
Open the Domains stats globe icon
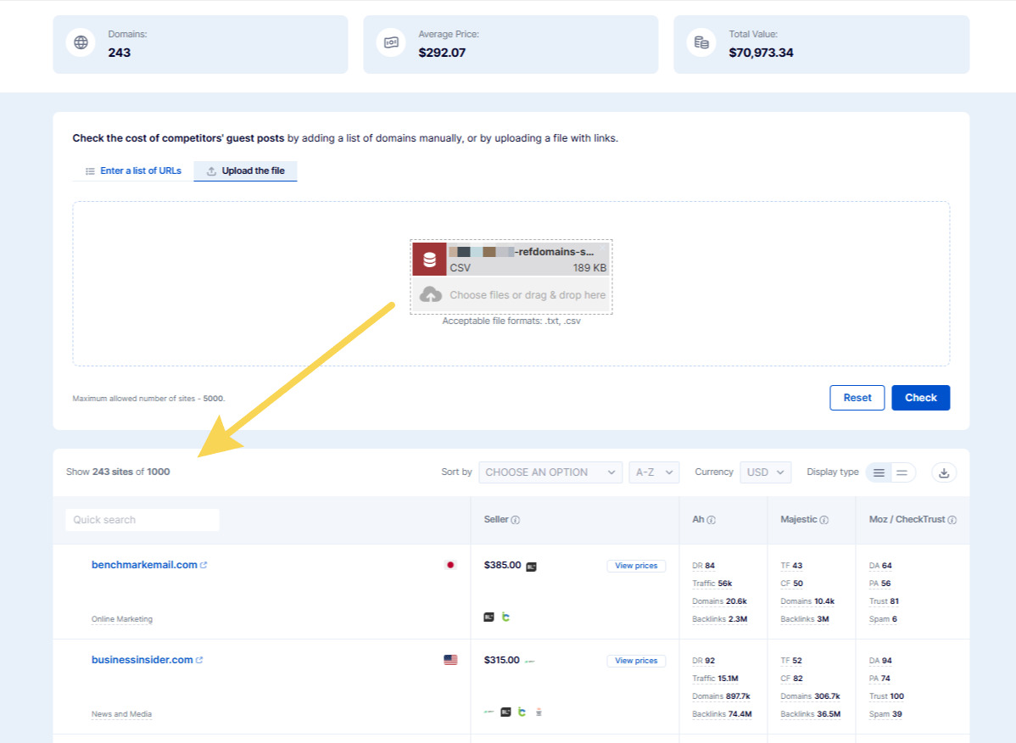[x=80, y=41]
